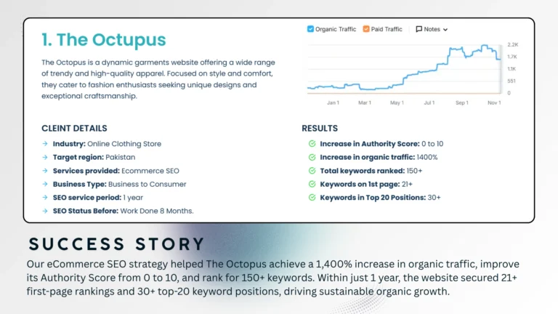Click the 'Nov 1' chart axis label
The height and width of the screenshot is (314, 558).
tap(494, 102)
